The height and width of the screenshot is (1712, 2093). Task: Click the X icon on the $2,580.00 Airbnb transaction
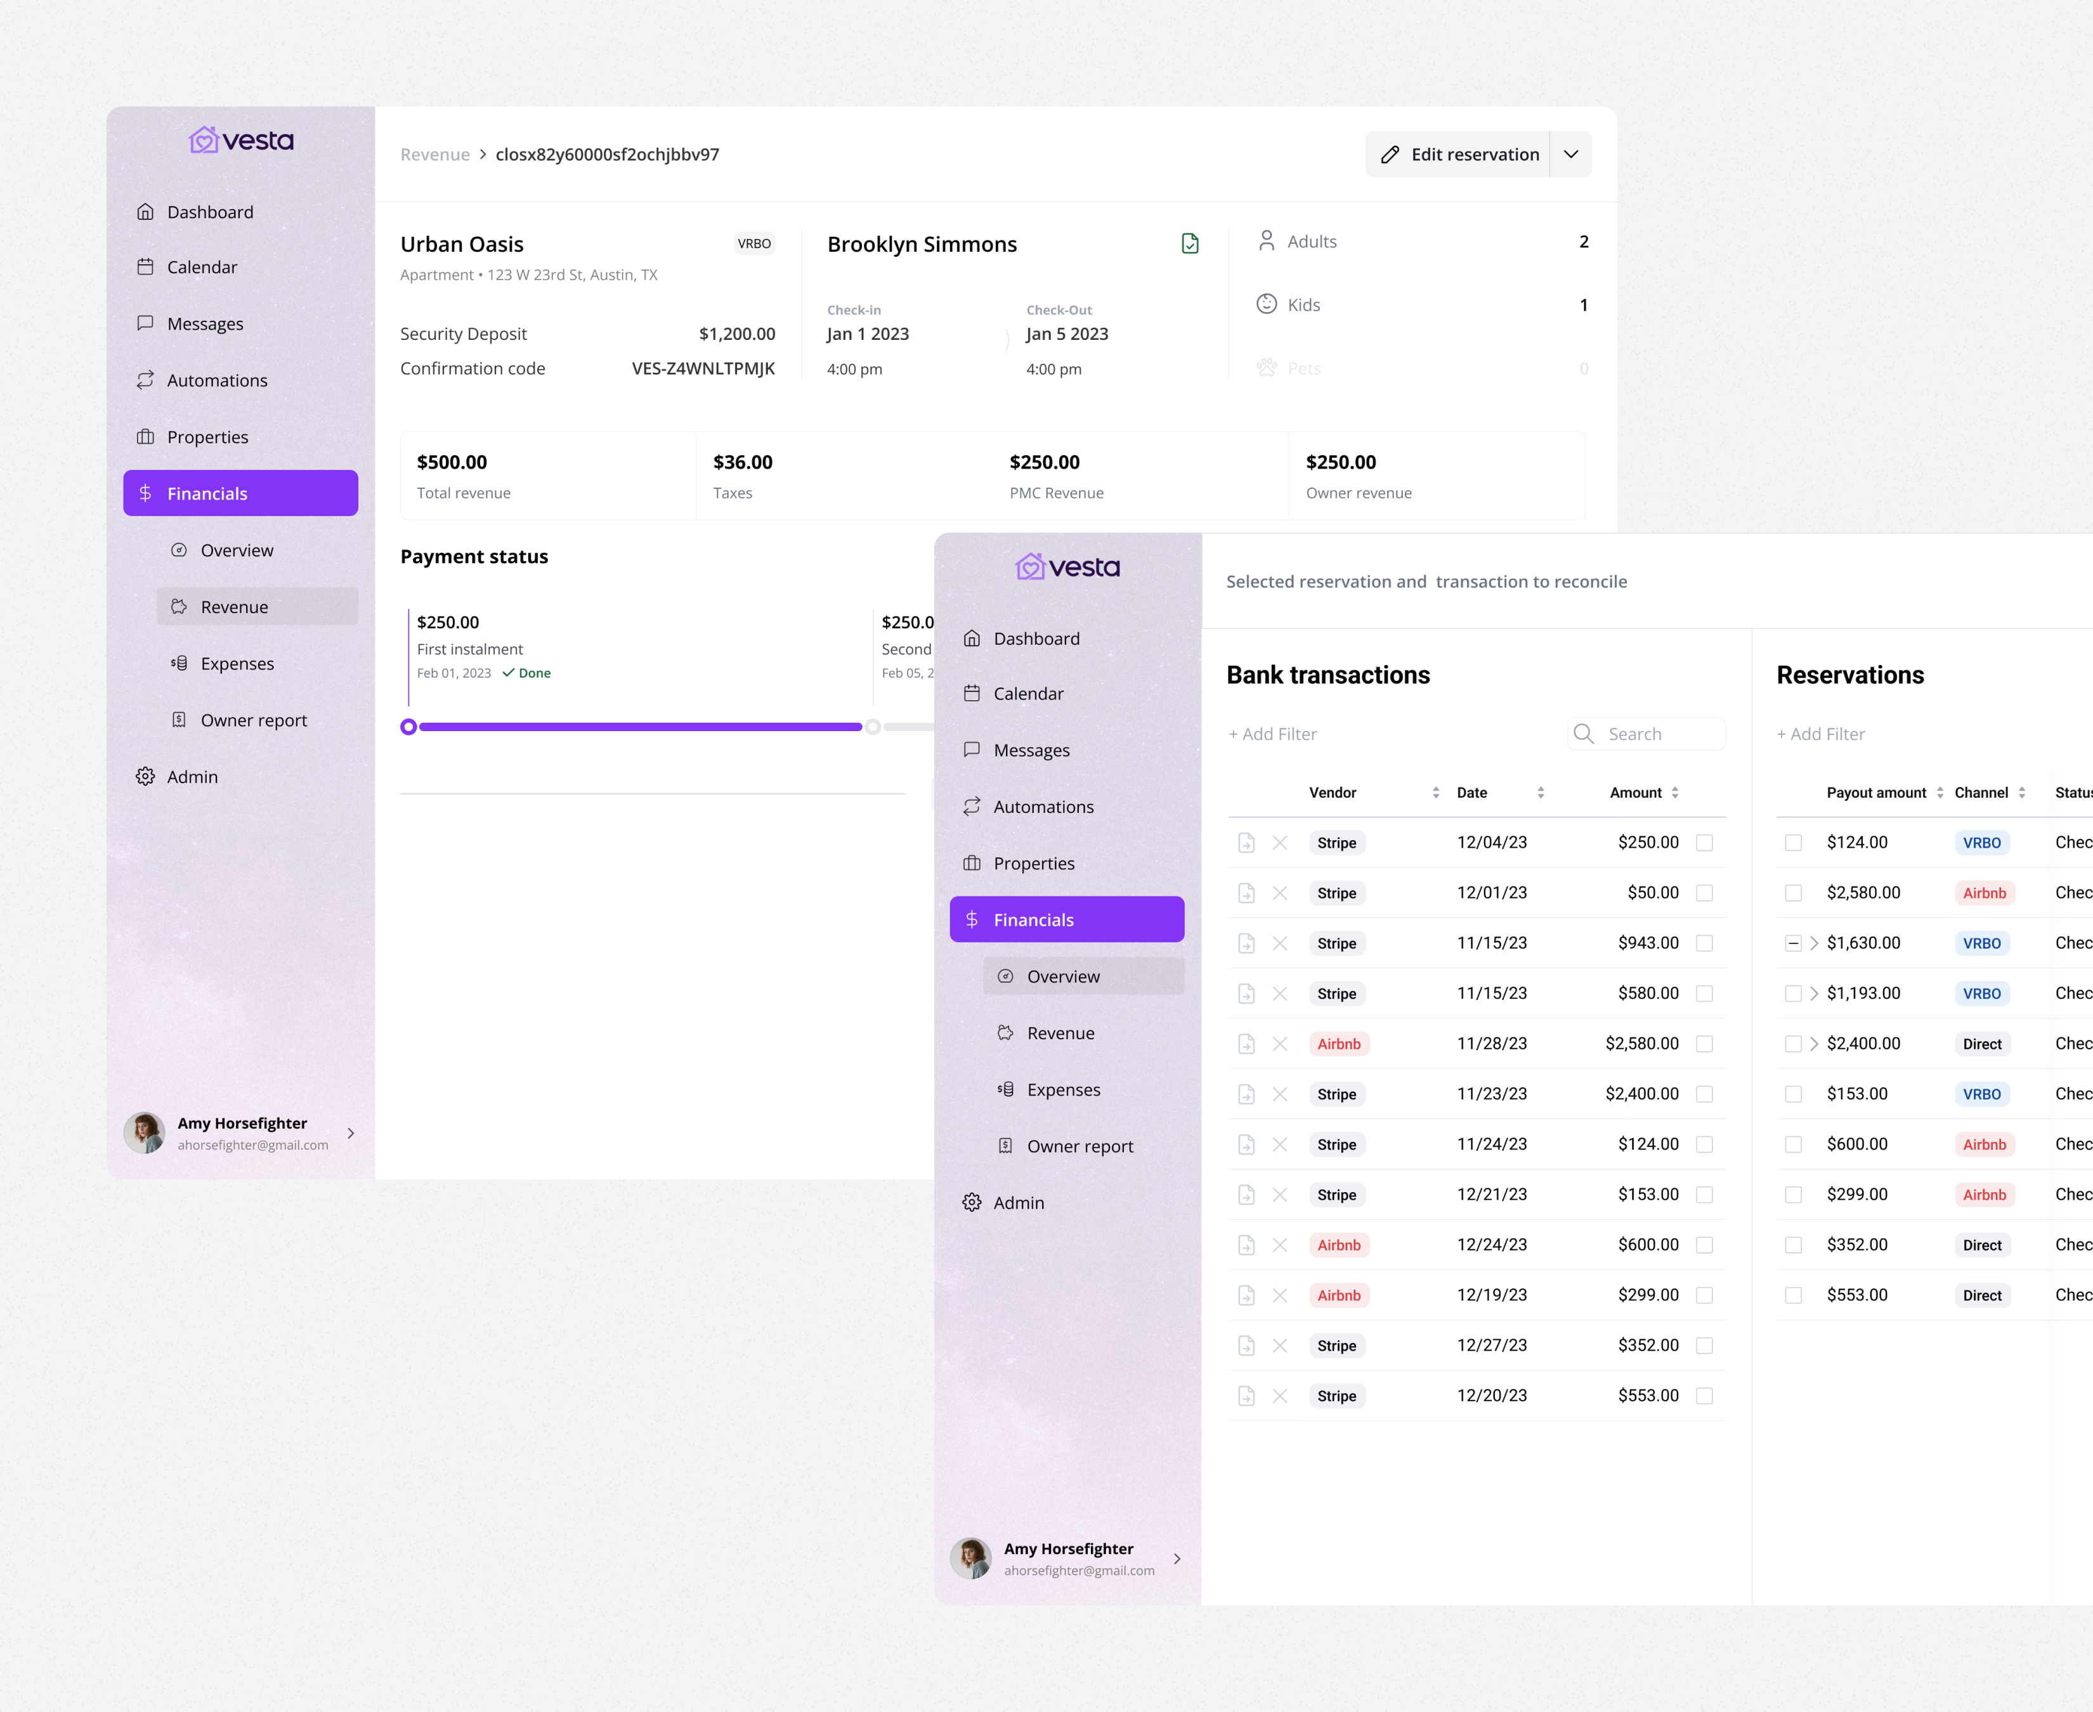click(x=1279, y=1044)
